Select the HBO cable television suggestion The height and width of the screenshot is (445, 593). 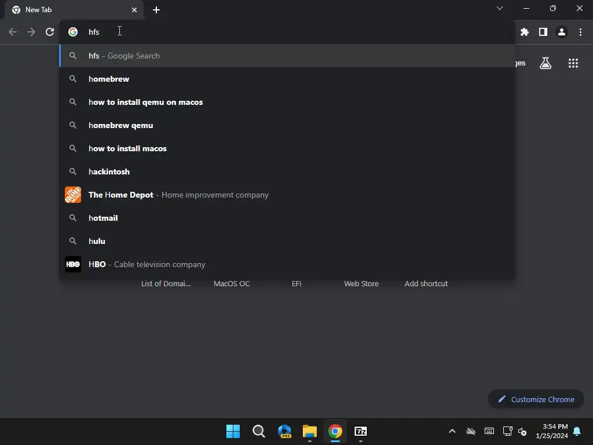(287, 264)
